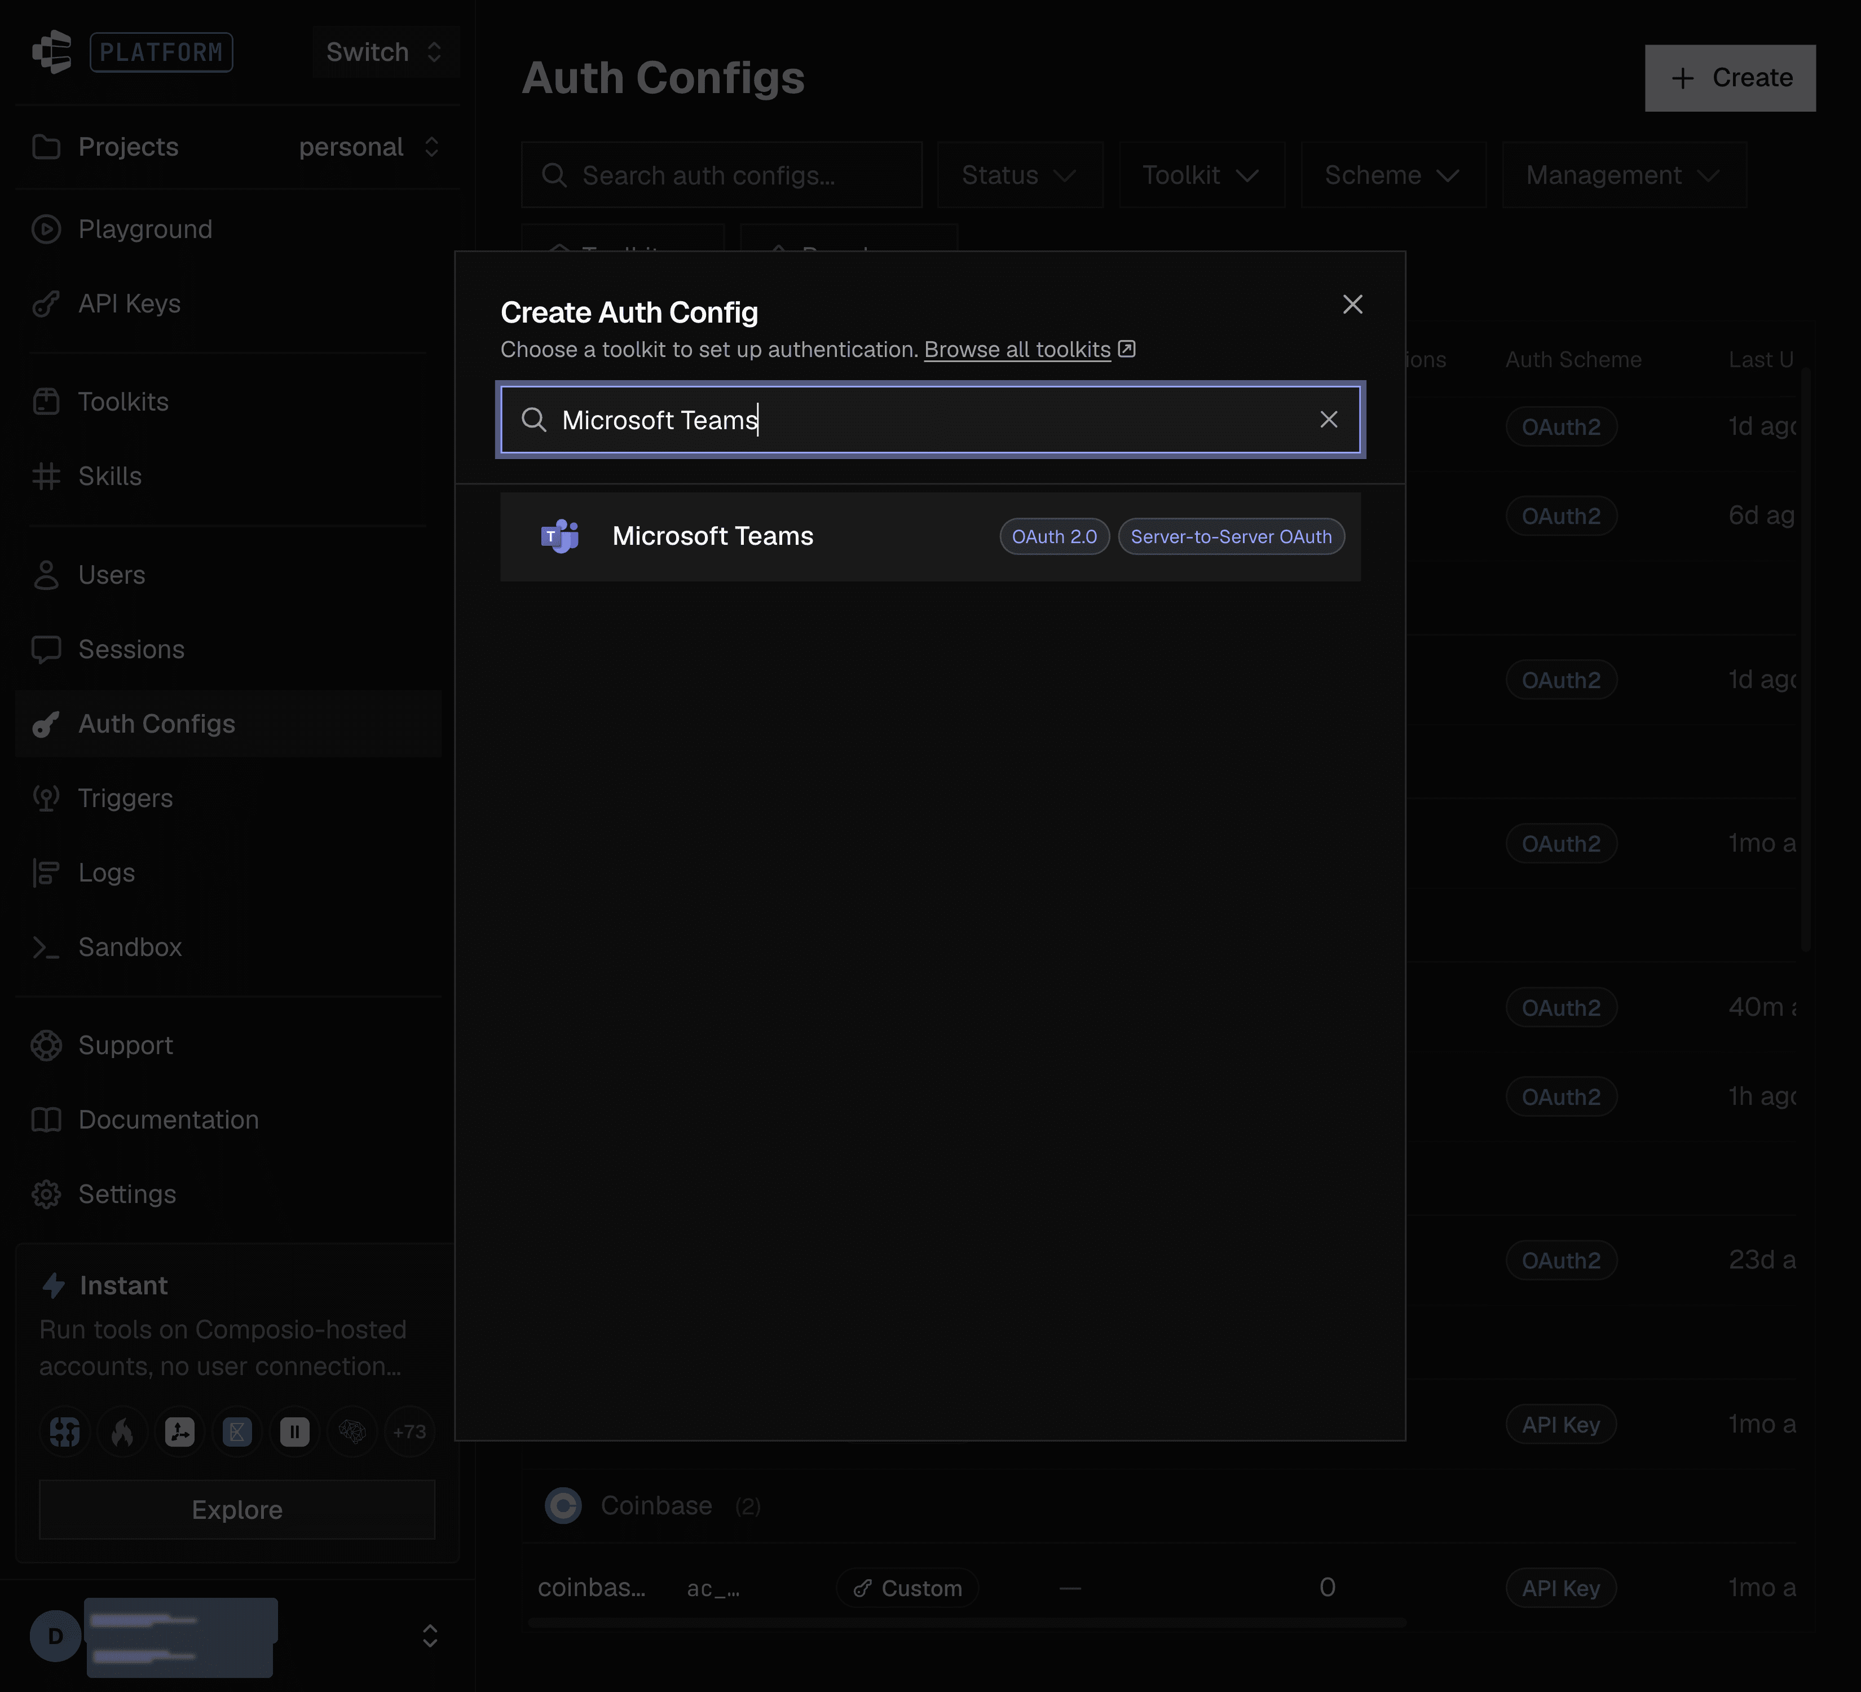
Task: Clear the Microsoft Teams search text
Action: click(1329, 420)
